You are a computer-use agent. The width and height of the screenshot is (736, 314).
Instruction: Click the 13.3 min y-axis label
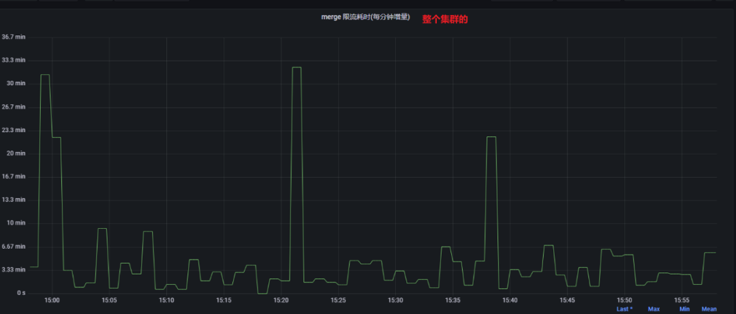click(x=14, y=200)
